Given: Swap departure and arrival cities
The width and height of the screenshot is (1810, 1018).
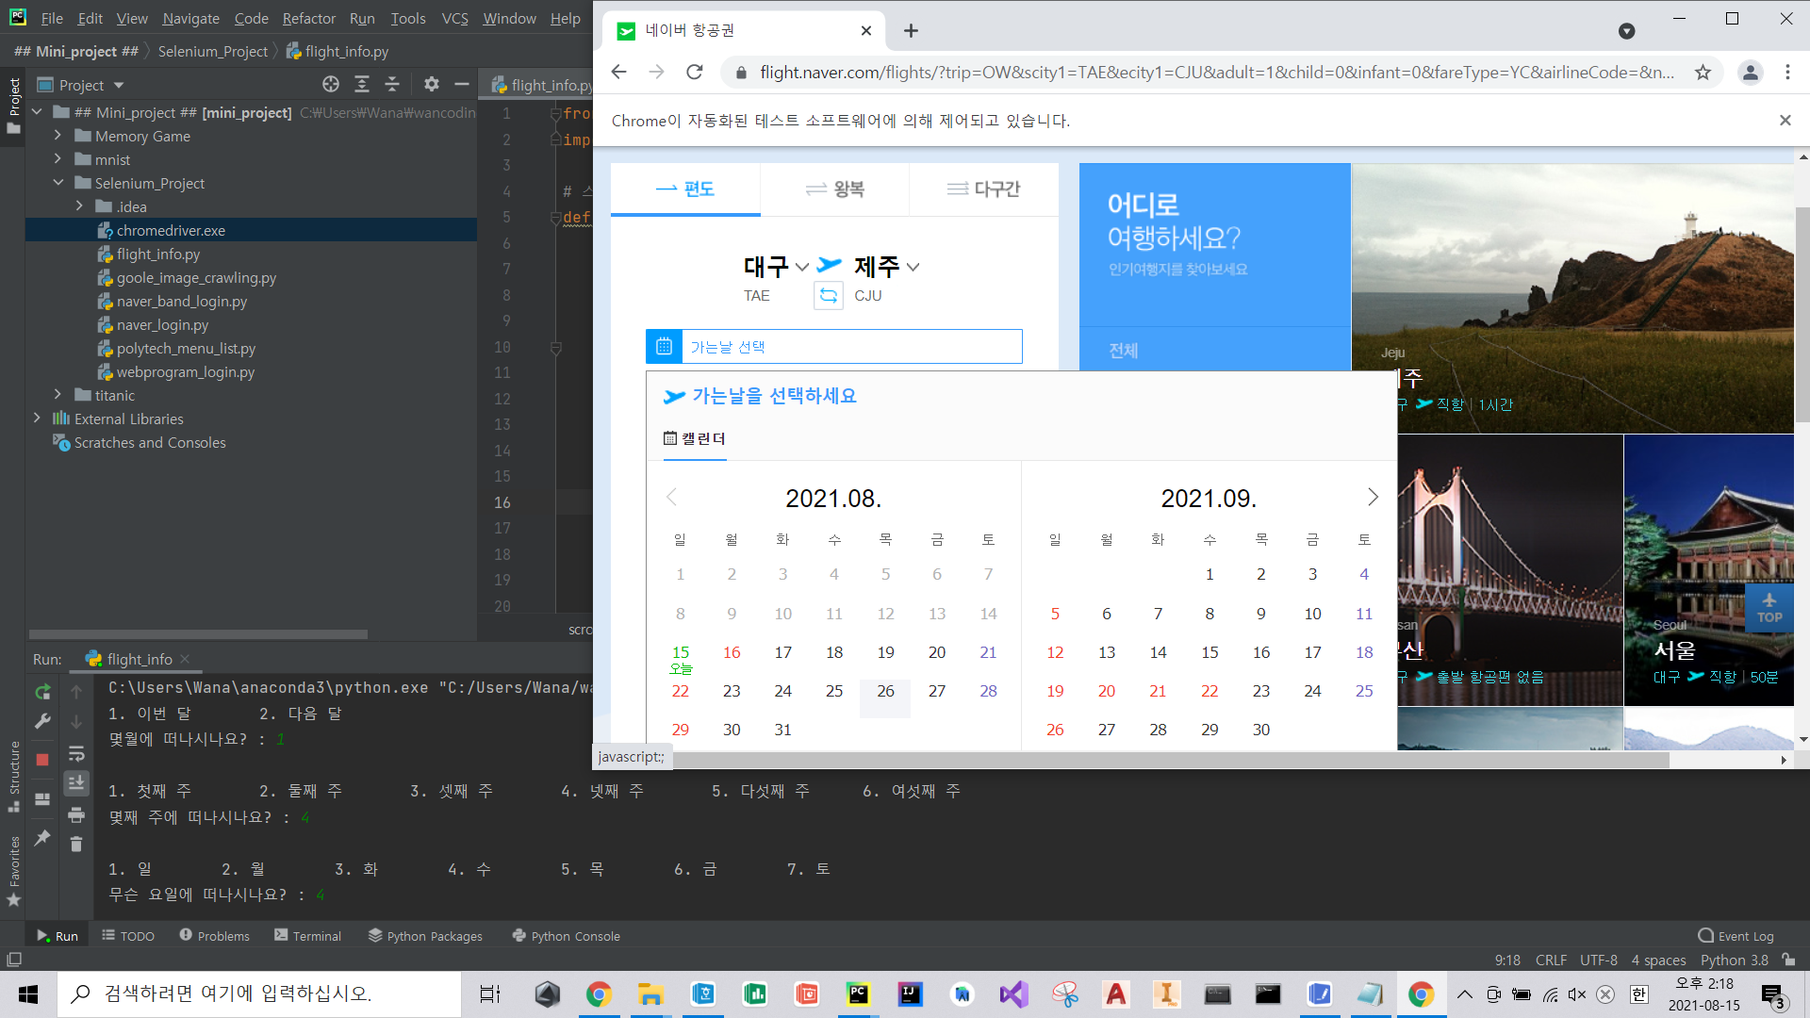Looking at the screenshot, I should pyautogui.click(x=829, y=296).
